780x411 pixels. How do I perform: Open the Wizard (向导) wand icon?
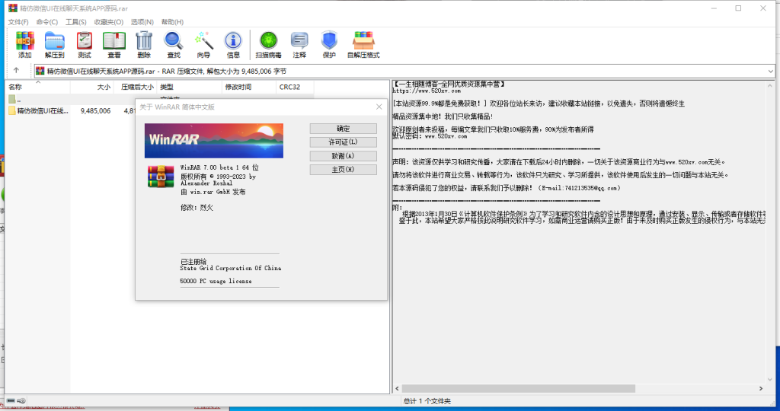point(203,45)
